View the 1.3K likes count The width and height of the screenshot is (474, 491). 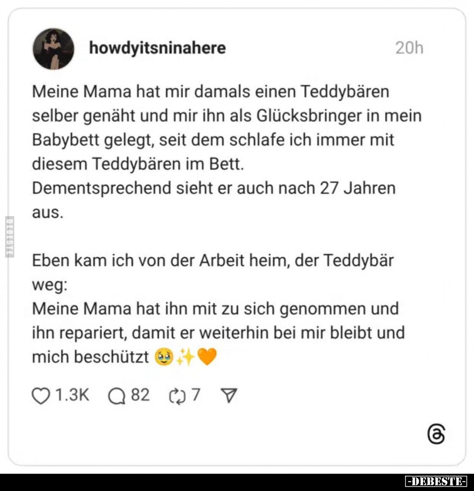coord(72,395)
